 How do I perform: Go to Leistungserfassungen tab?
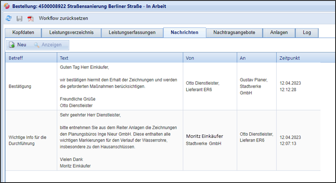132,33
